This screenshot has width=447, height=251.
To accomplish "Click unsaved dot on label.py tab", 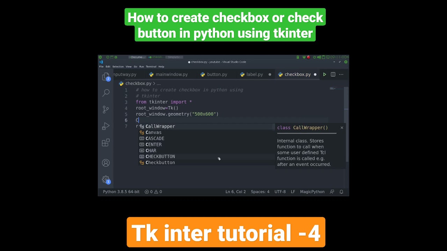I will 270,74.
